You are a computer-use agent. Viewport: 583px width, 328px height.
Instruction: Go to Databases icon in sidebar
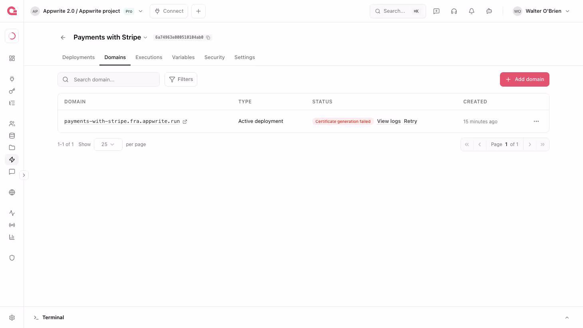tap(12, 136)
